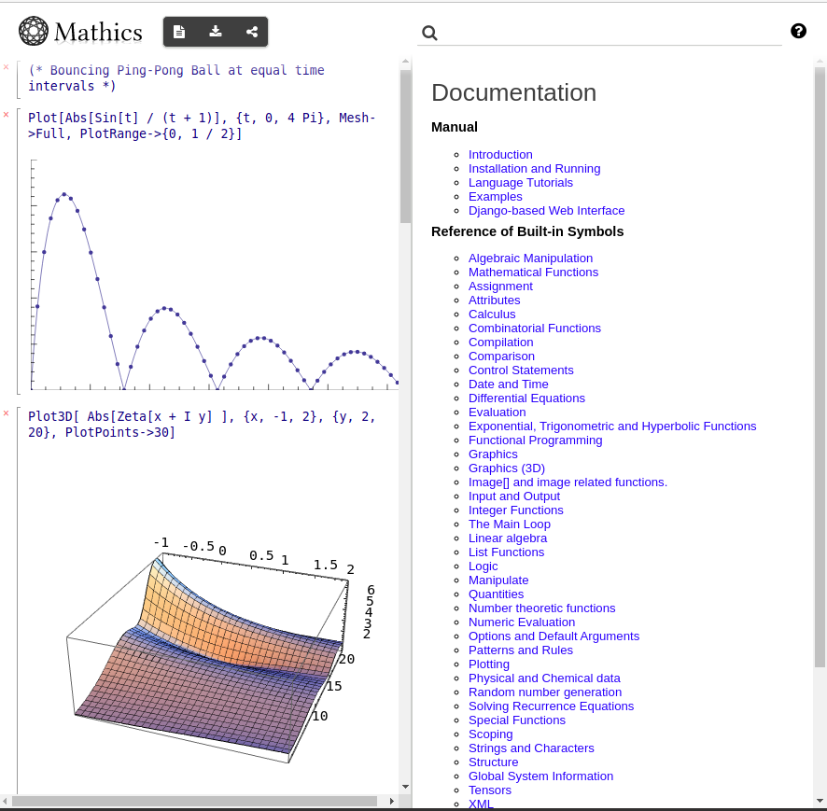Open the Number theoretic functions page
This screenshot has width=827, height=811.
(x=541, y=608)
